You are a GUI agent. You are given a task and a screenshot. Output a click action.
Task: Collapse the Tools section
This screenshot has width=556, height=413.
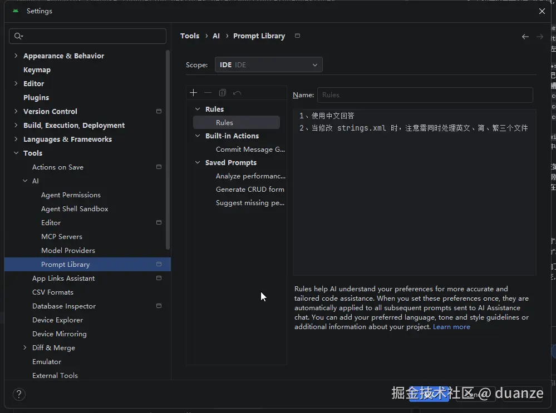coord(16,153)
